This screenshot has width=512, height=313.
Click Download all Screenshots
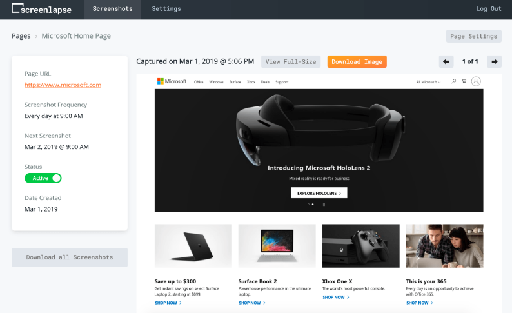[x=70, y=257]
